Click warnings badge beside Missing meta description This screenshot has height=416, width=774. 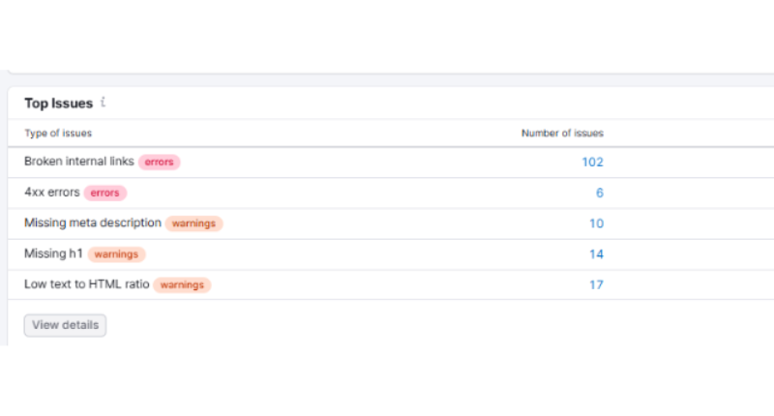(x=193, y=223)
